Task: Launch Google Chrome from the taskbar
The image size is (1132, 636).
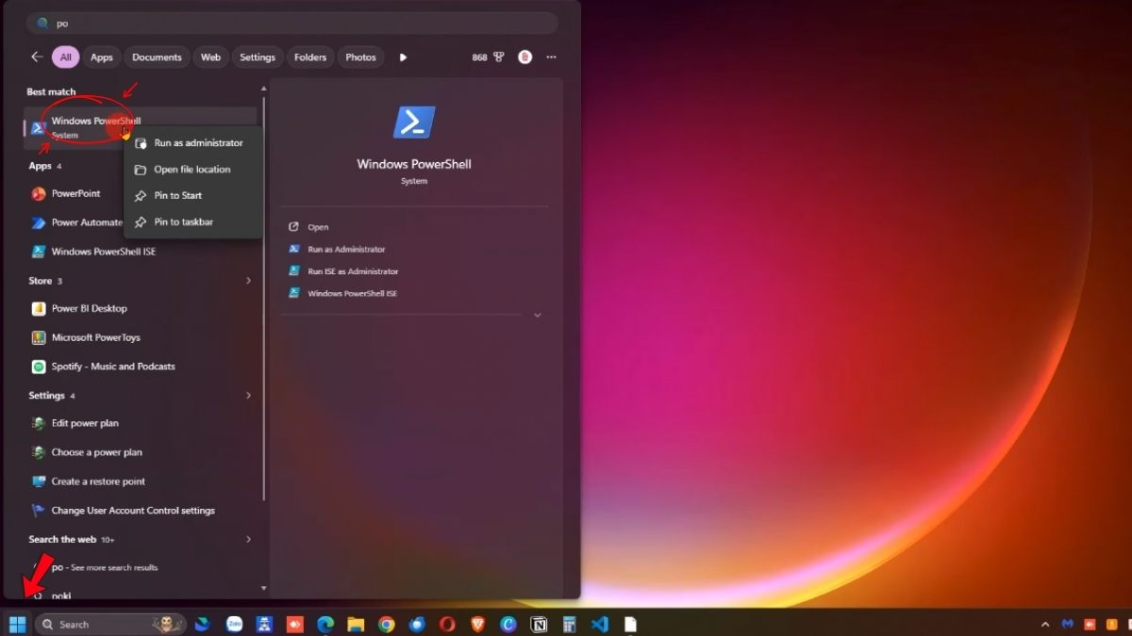Action: [x=386, y=624]
